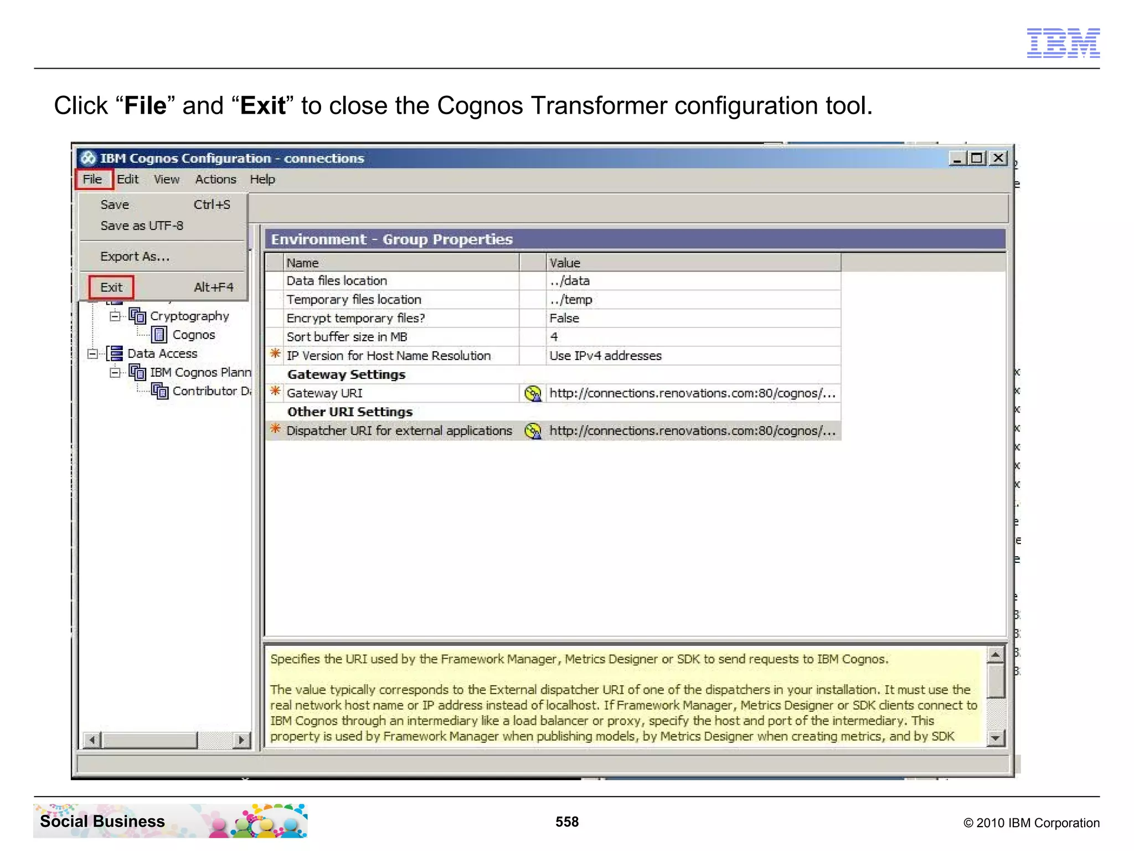Click the tree pane horizontal scrollbar thumb

pyautogui.click(x=150, y=740)
